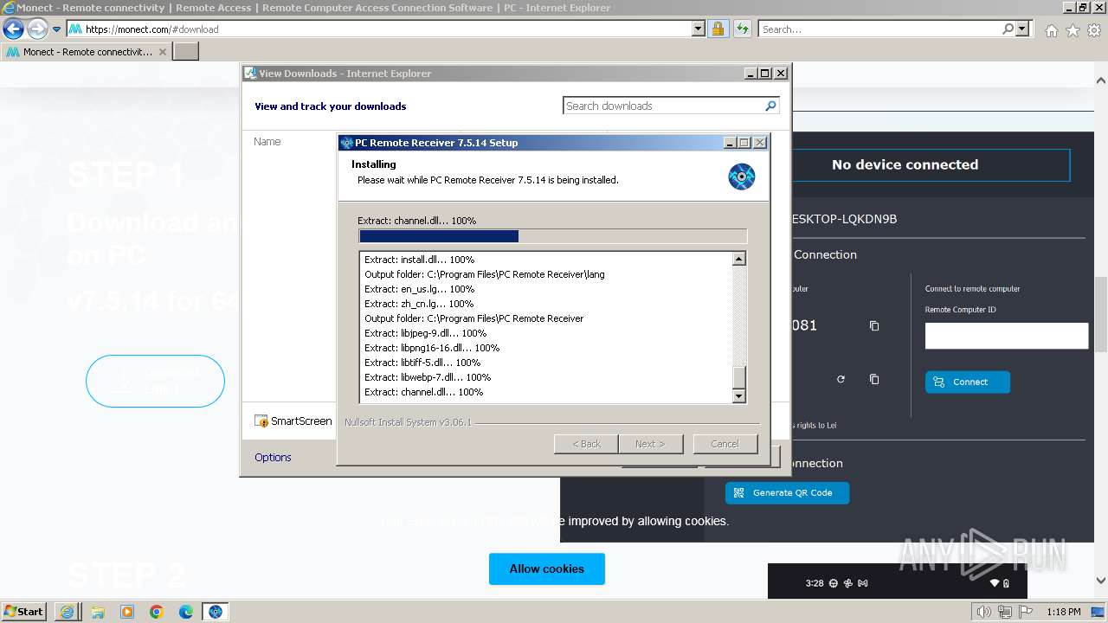
Task: Click the tray network icon
Action: click(x=1005, y=612)
